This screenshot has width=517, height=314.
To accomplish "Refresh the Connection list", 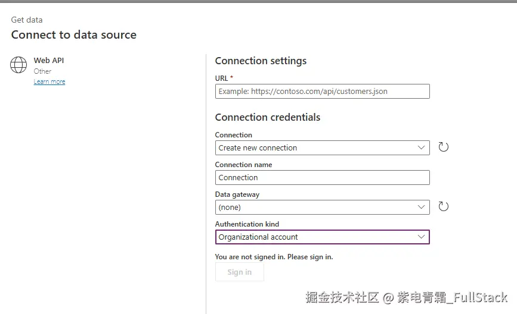I will coord(443,147).
